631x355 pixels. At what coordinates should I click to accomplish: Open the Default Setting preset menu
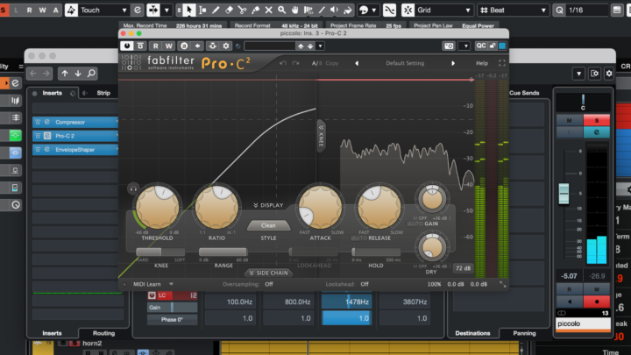pyautogui.click(x=404, y=63)
